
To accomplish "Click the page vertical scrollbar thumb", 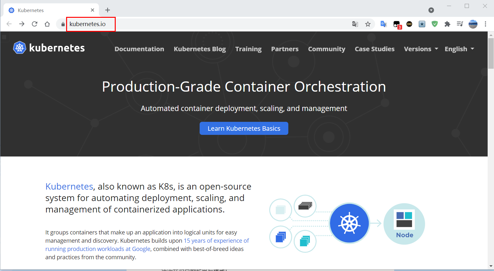I will tap(491, 53).
